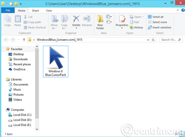This screenshot has height=137, width=185.
Task: Click the red Delete X icon
Action: [76, 19]
